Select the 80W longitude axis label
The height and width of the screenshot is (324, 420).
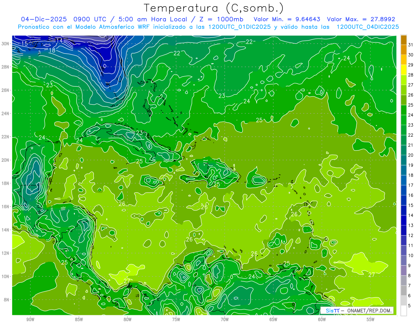[127, 319]
